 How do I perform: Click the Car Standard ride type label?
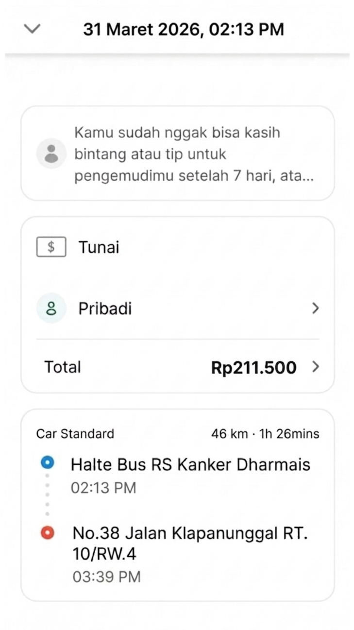point(75,434)
